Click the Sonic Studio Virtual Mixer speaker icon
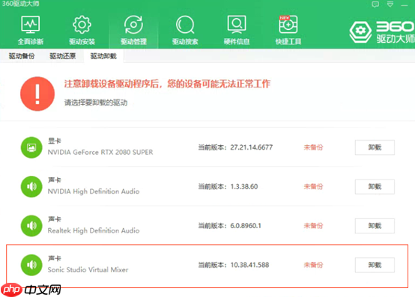 coord(31,265)
